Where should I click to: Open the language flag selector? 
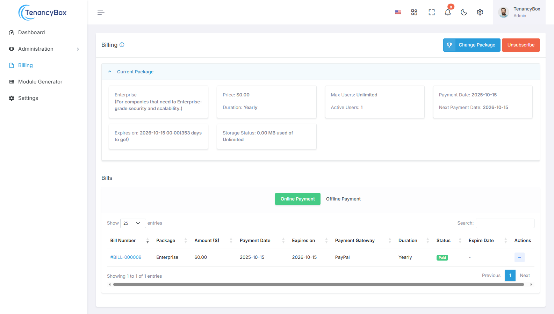coord(398,12)
